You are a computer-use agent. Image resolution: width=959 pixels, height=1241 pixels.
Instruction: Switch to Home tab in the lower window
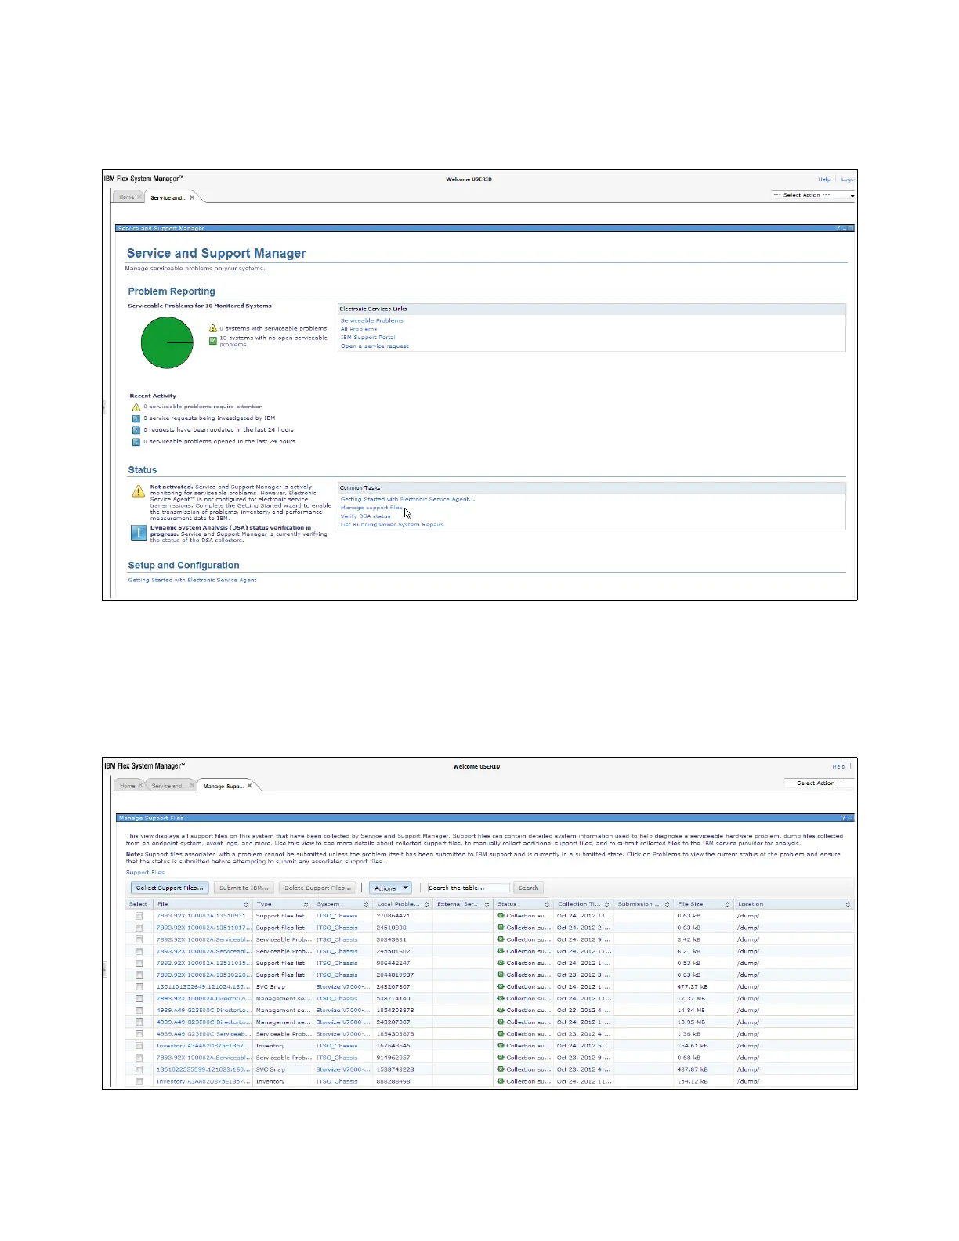click(x=127, y=785)
